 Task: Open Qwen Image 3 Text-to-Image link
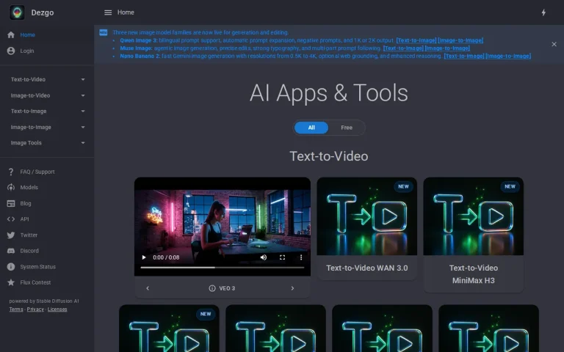coord(416,40)
